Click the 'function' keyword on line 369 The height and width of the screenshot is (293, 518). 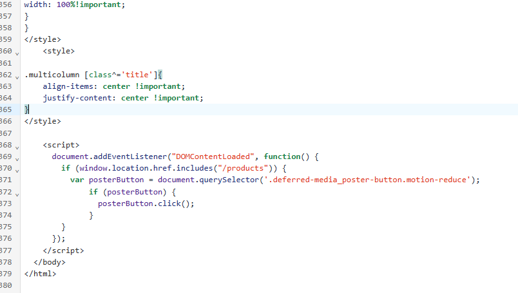tap(282, 156)
